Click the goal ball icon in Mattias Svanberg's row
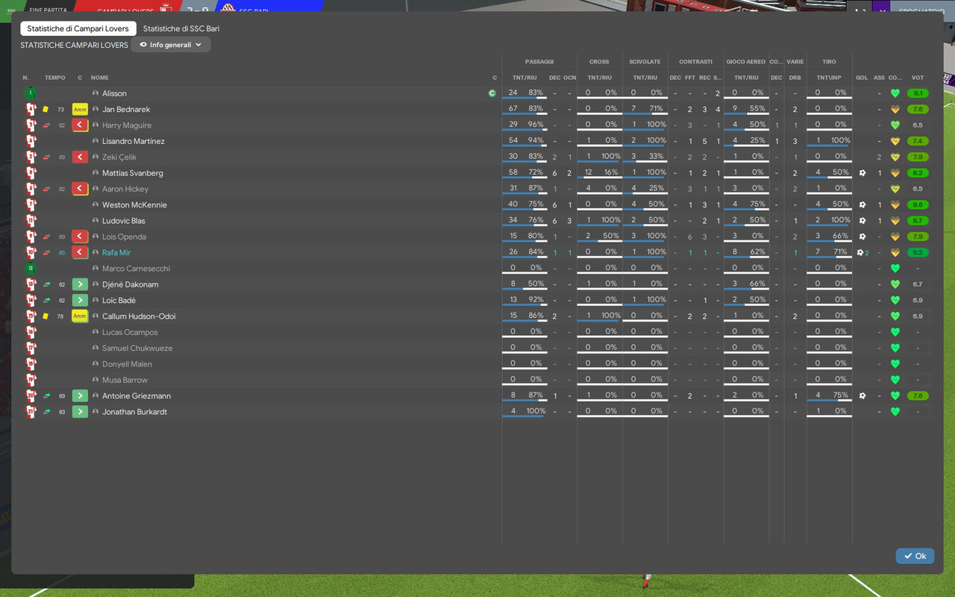This screenshot has width=955, height=597. click(x=862, y=173)
